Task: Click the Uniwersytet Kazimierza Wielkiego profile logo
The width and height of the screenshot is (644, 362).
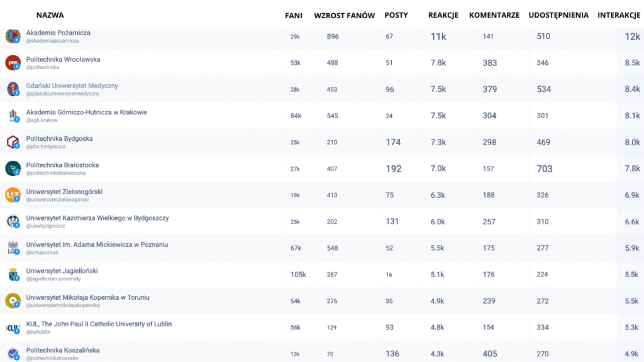Action: tap(13, 222)
